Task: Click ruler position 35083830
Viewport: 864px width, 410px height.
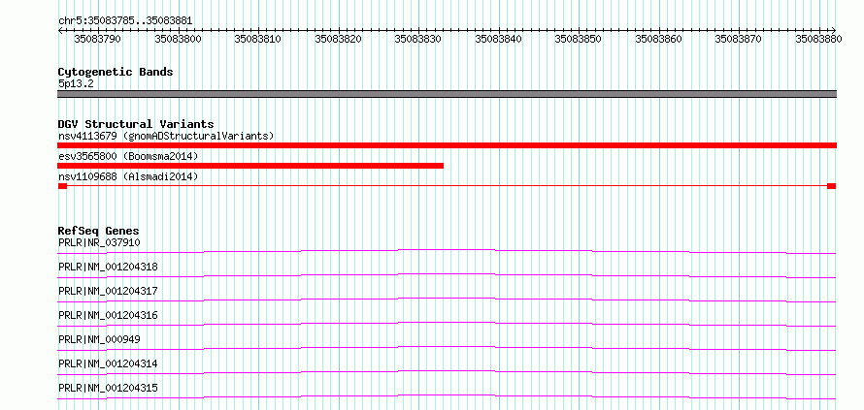Action: (x=418, y=39)
